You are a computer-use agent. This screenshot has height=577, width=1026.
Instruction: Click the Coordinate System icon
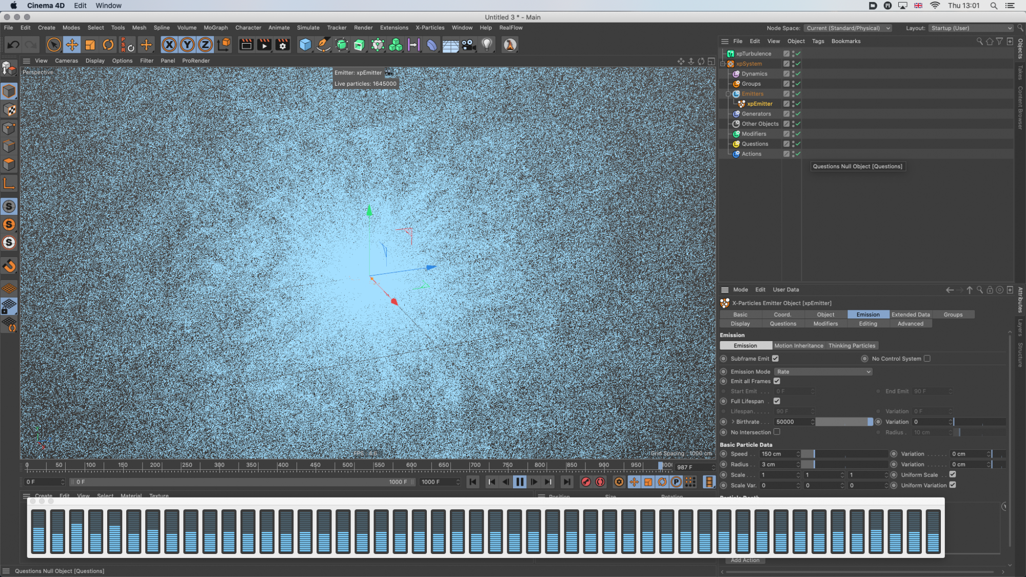[x=224, y=45]
